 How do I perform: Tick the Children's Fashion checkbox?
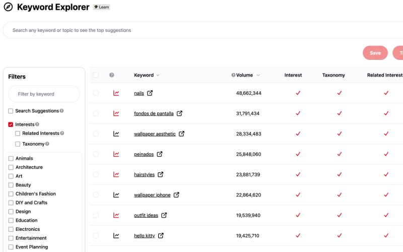click(x=11, y=194)
